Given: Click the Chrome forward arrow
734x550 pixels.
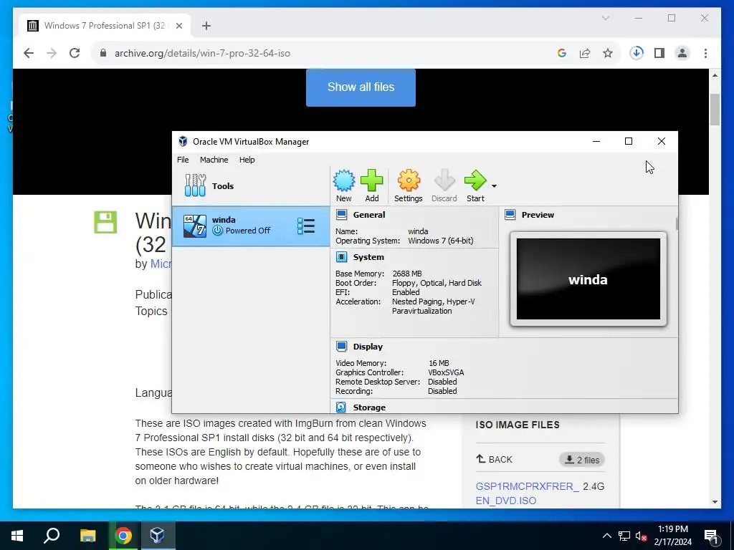Looking at the screenshot, I should click(x=52, y=53).
